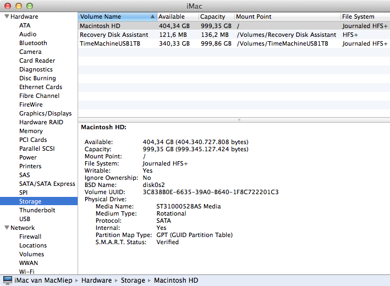
Task: Select Volumes under Network
Action: (x=31, y=254)
